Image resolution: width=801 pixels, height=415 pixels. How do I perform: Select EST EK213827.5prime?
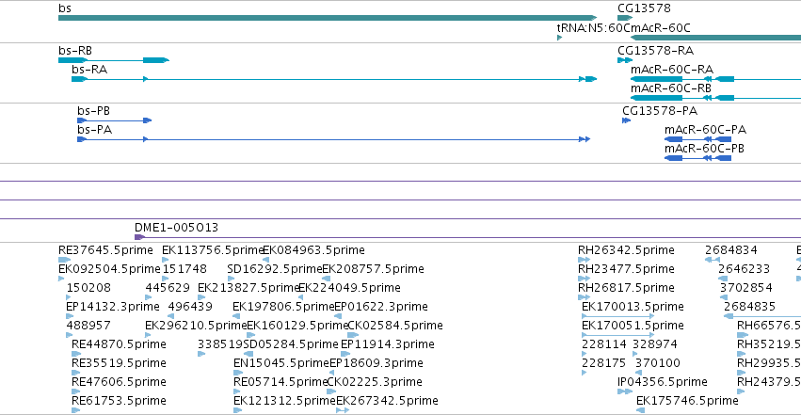(248, 288)
